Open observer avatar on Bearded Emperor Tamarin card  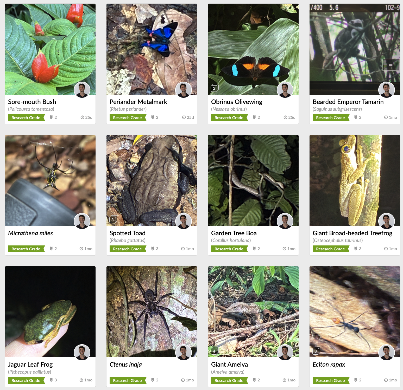(387, 90)
